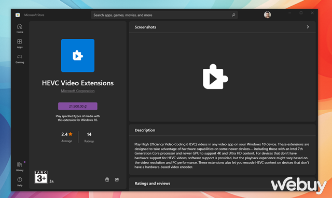This screenshot has height=198, width=332.
Task: Maximize the Microsoft Store window
Action: pyautogui.click(x=301, y=13)
